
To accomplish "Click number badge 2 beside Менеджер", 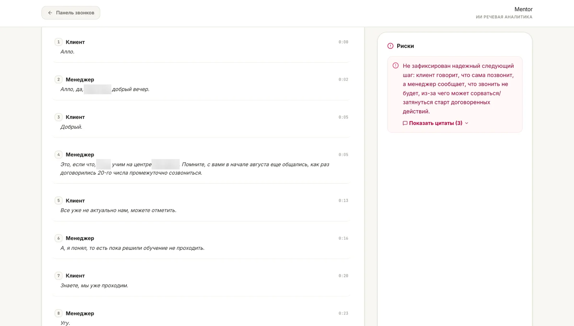I will click(x=58, y=80).
